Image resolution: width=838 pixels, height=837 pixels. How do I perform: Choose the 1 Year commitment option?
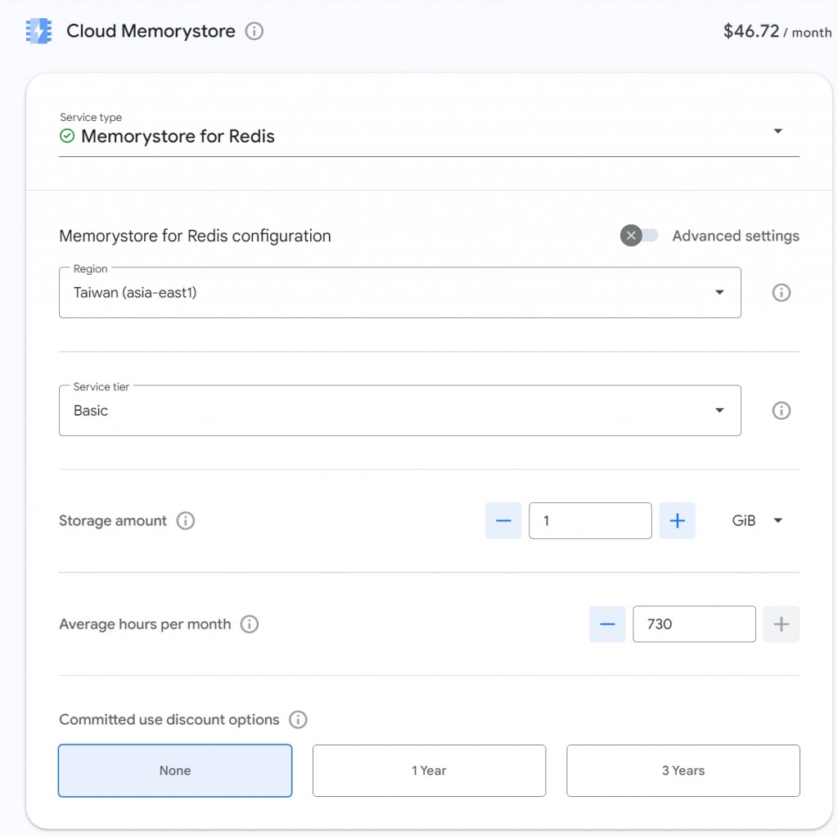pos(429,770)
